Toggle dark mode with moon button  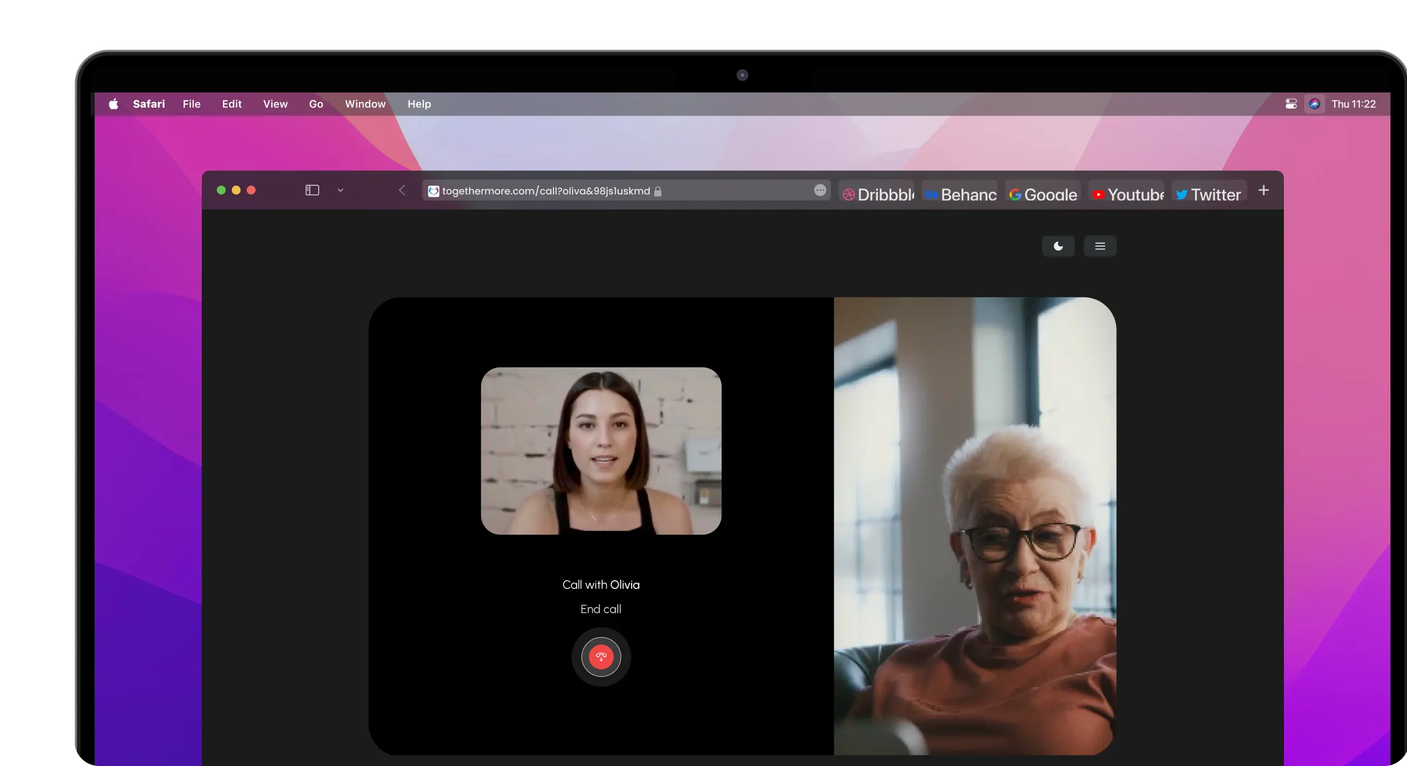coord(1058,246)
